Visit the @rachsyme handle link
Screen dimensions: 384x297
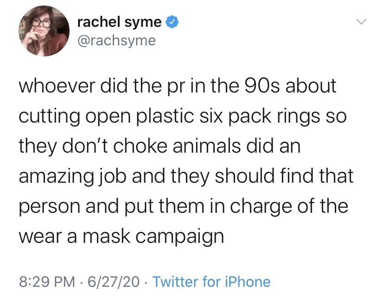point(116,41)
